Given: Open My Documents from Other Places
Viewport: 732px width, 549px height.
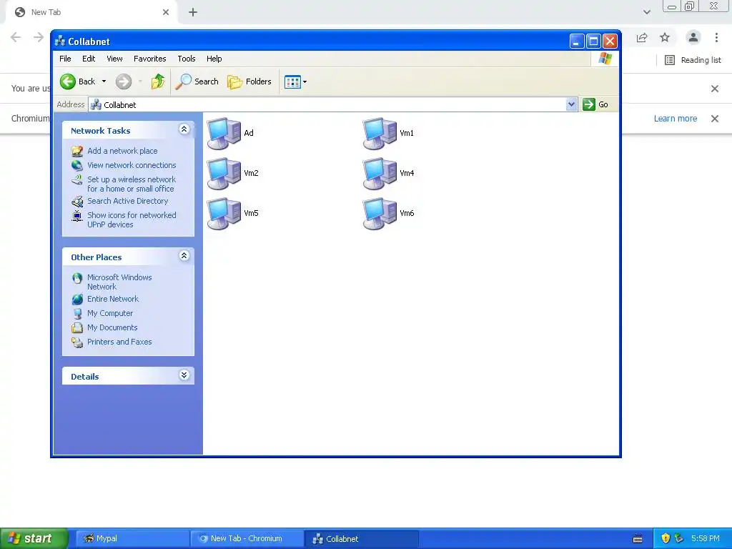Looking at the screenshot, I should (112, 327).
